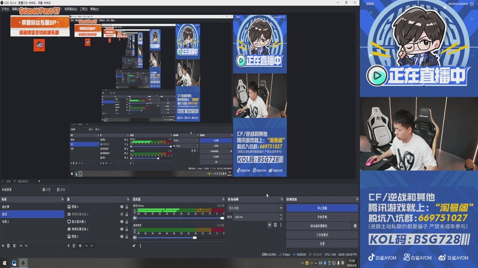Viewport: 478px width, 268px height.
Task: Move selected source up
Action: click(x=87, y=245)
